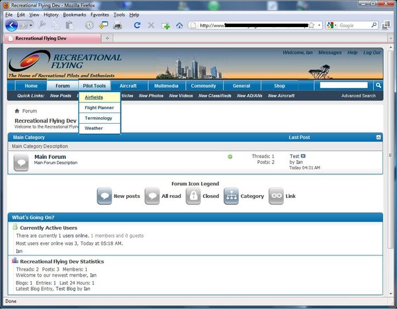Switch to the Aircraft navigation tab
Screen dimensions: 397x309
tap(128, 85)
